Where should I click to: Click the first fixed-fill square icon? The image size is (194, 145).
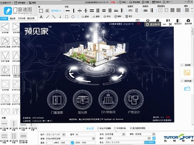tap(160, 10)
